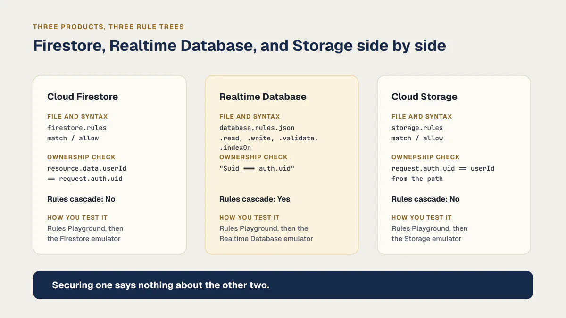Select 'match / allow' in Cloud Firestore card
This screenshot has width=566, height=318.
point(73,138)
